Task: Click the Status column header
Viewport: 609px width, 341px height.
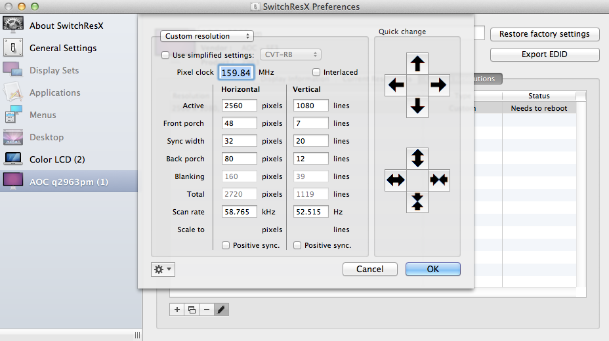Action: 539,96
